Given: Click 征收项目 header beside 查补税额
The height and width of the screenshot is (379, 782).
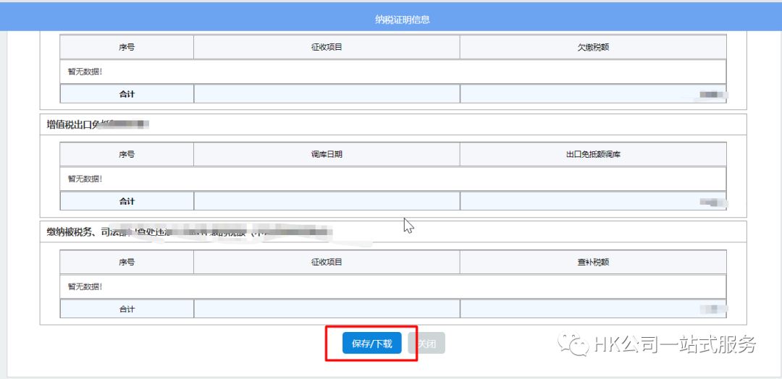Looking at the screenshot, I should tap(327, 262).
